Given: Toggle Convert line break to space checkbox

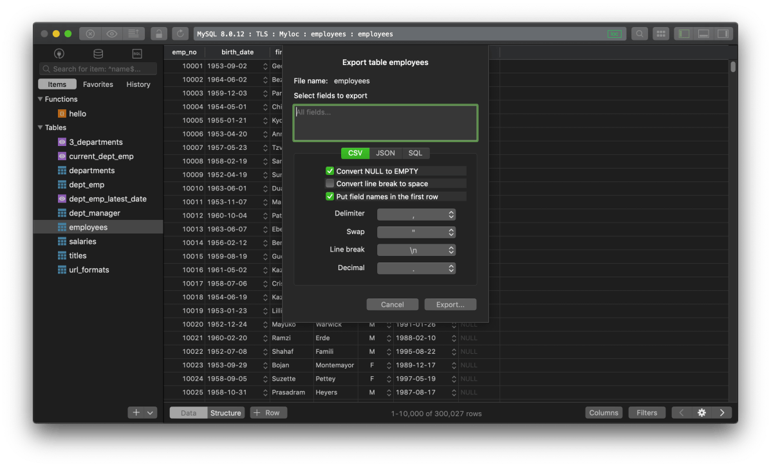Looking at the screenshot, I should point(330,183).
